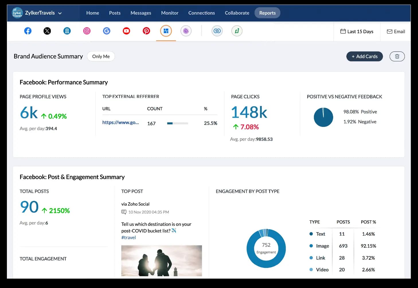Click the referrer count progress bar
The height and width of the screenshot is (288, 418).
pyautogui.click(x=177, y=123)
